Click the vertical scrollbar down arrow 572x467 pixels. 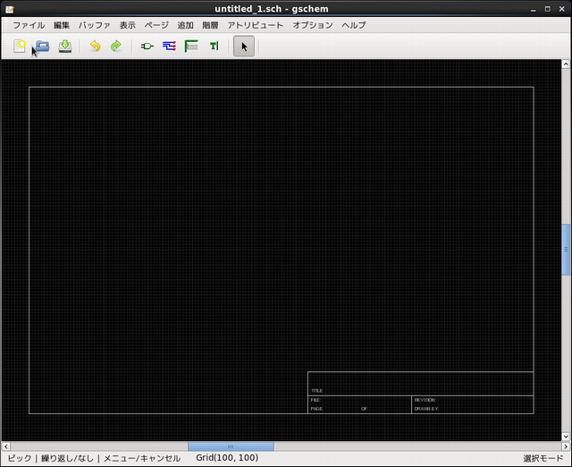(x=566, y=435)
